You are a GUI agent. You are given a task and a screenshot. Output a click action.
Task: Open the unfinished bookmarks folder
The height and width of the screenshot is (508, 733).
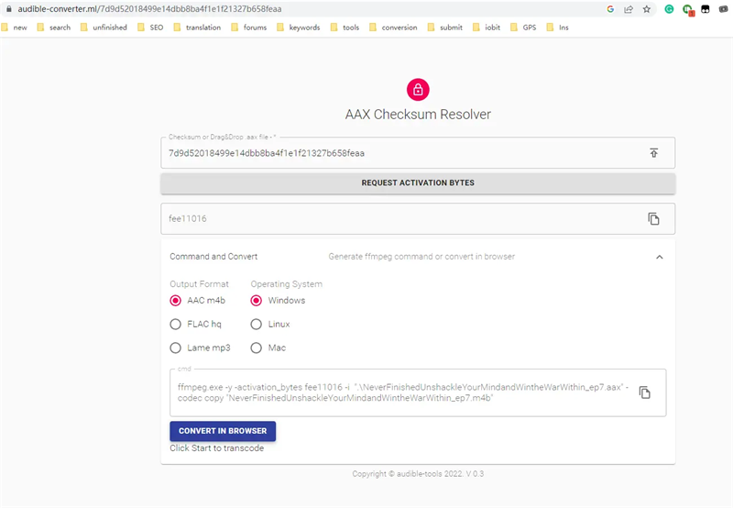coord(104,28)
